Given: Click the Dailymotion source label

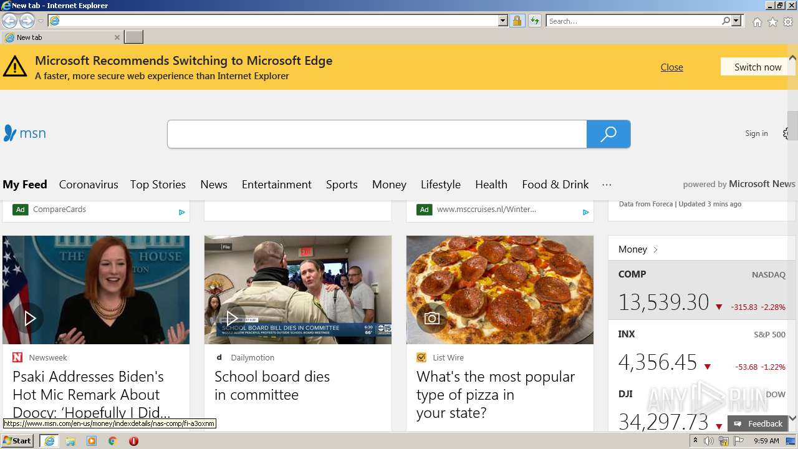Looking at the screenshot, I should coord(252,357).
